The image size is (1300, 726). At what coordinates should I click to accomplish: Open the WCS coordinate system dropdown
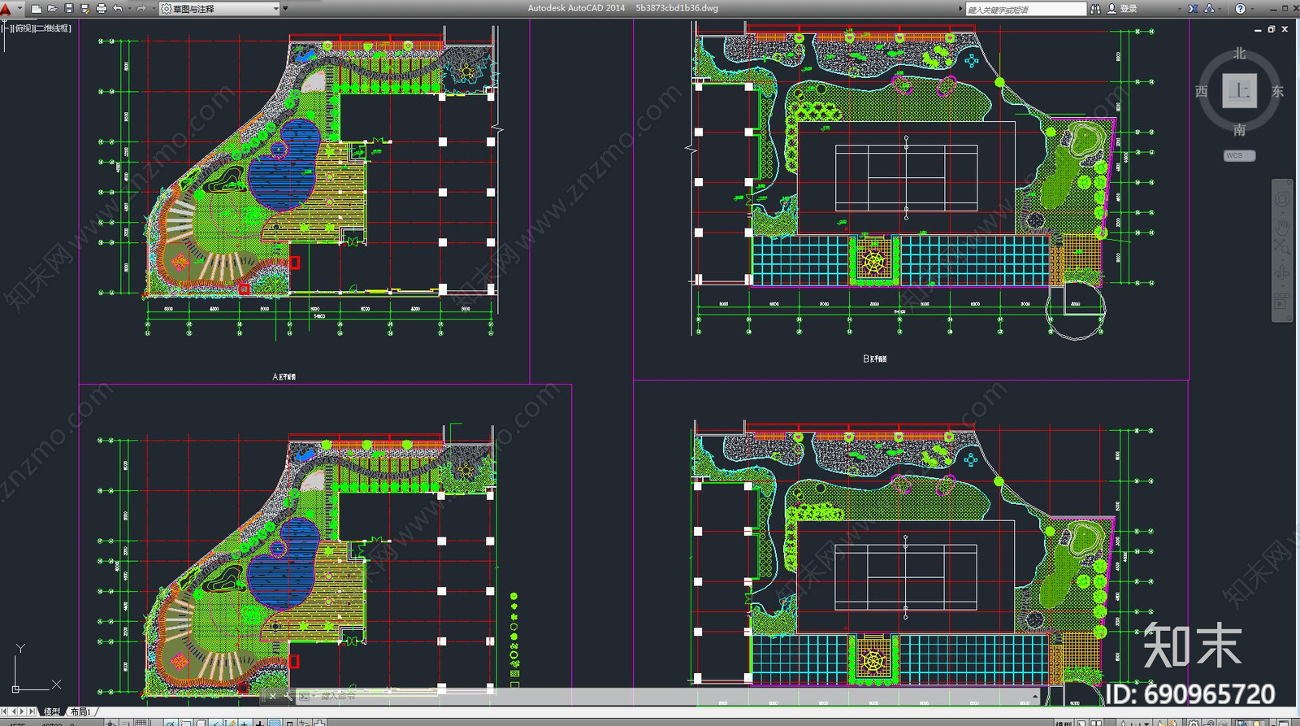1239,155
